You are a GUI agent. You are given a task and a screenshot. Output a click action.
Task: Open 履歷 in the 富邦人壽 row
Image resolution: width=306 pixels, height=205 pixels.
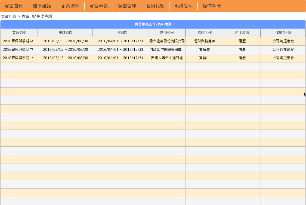click(242, 58)
